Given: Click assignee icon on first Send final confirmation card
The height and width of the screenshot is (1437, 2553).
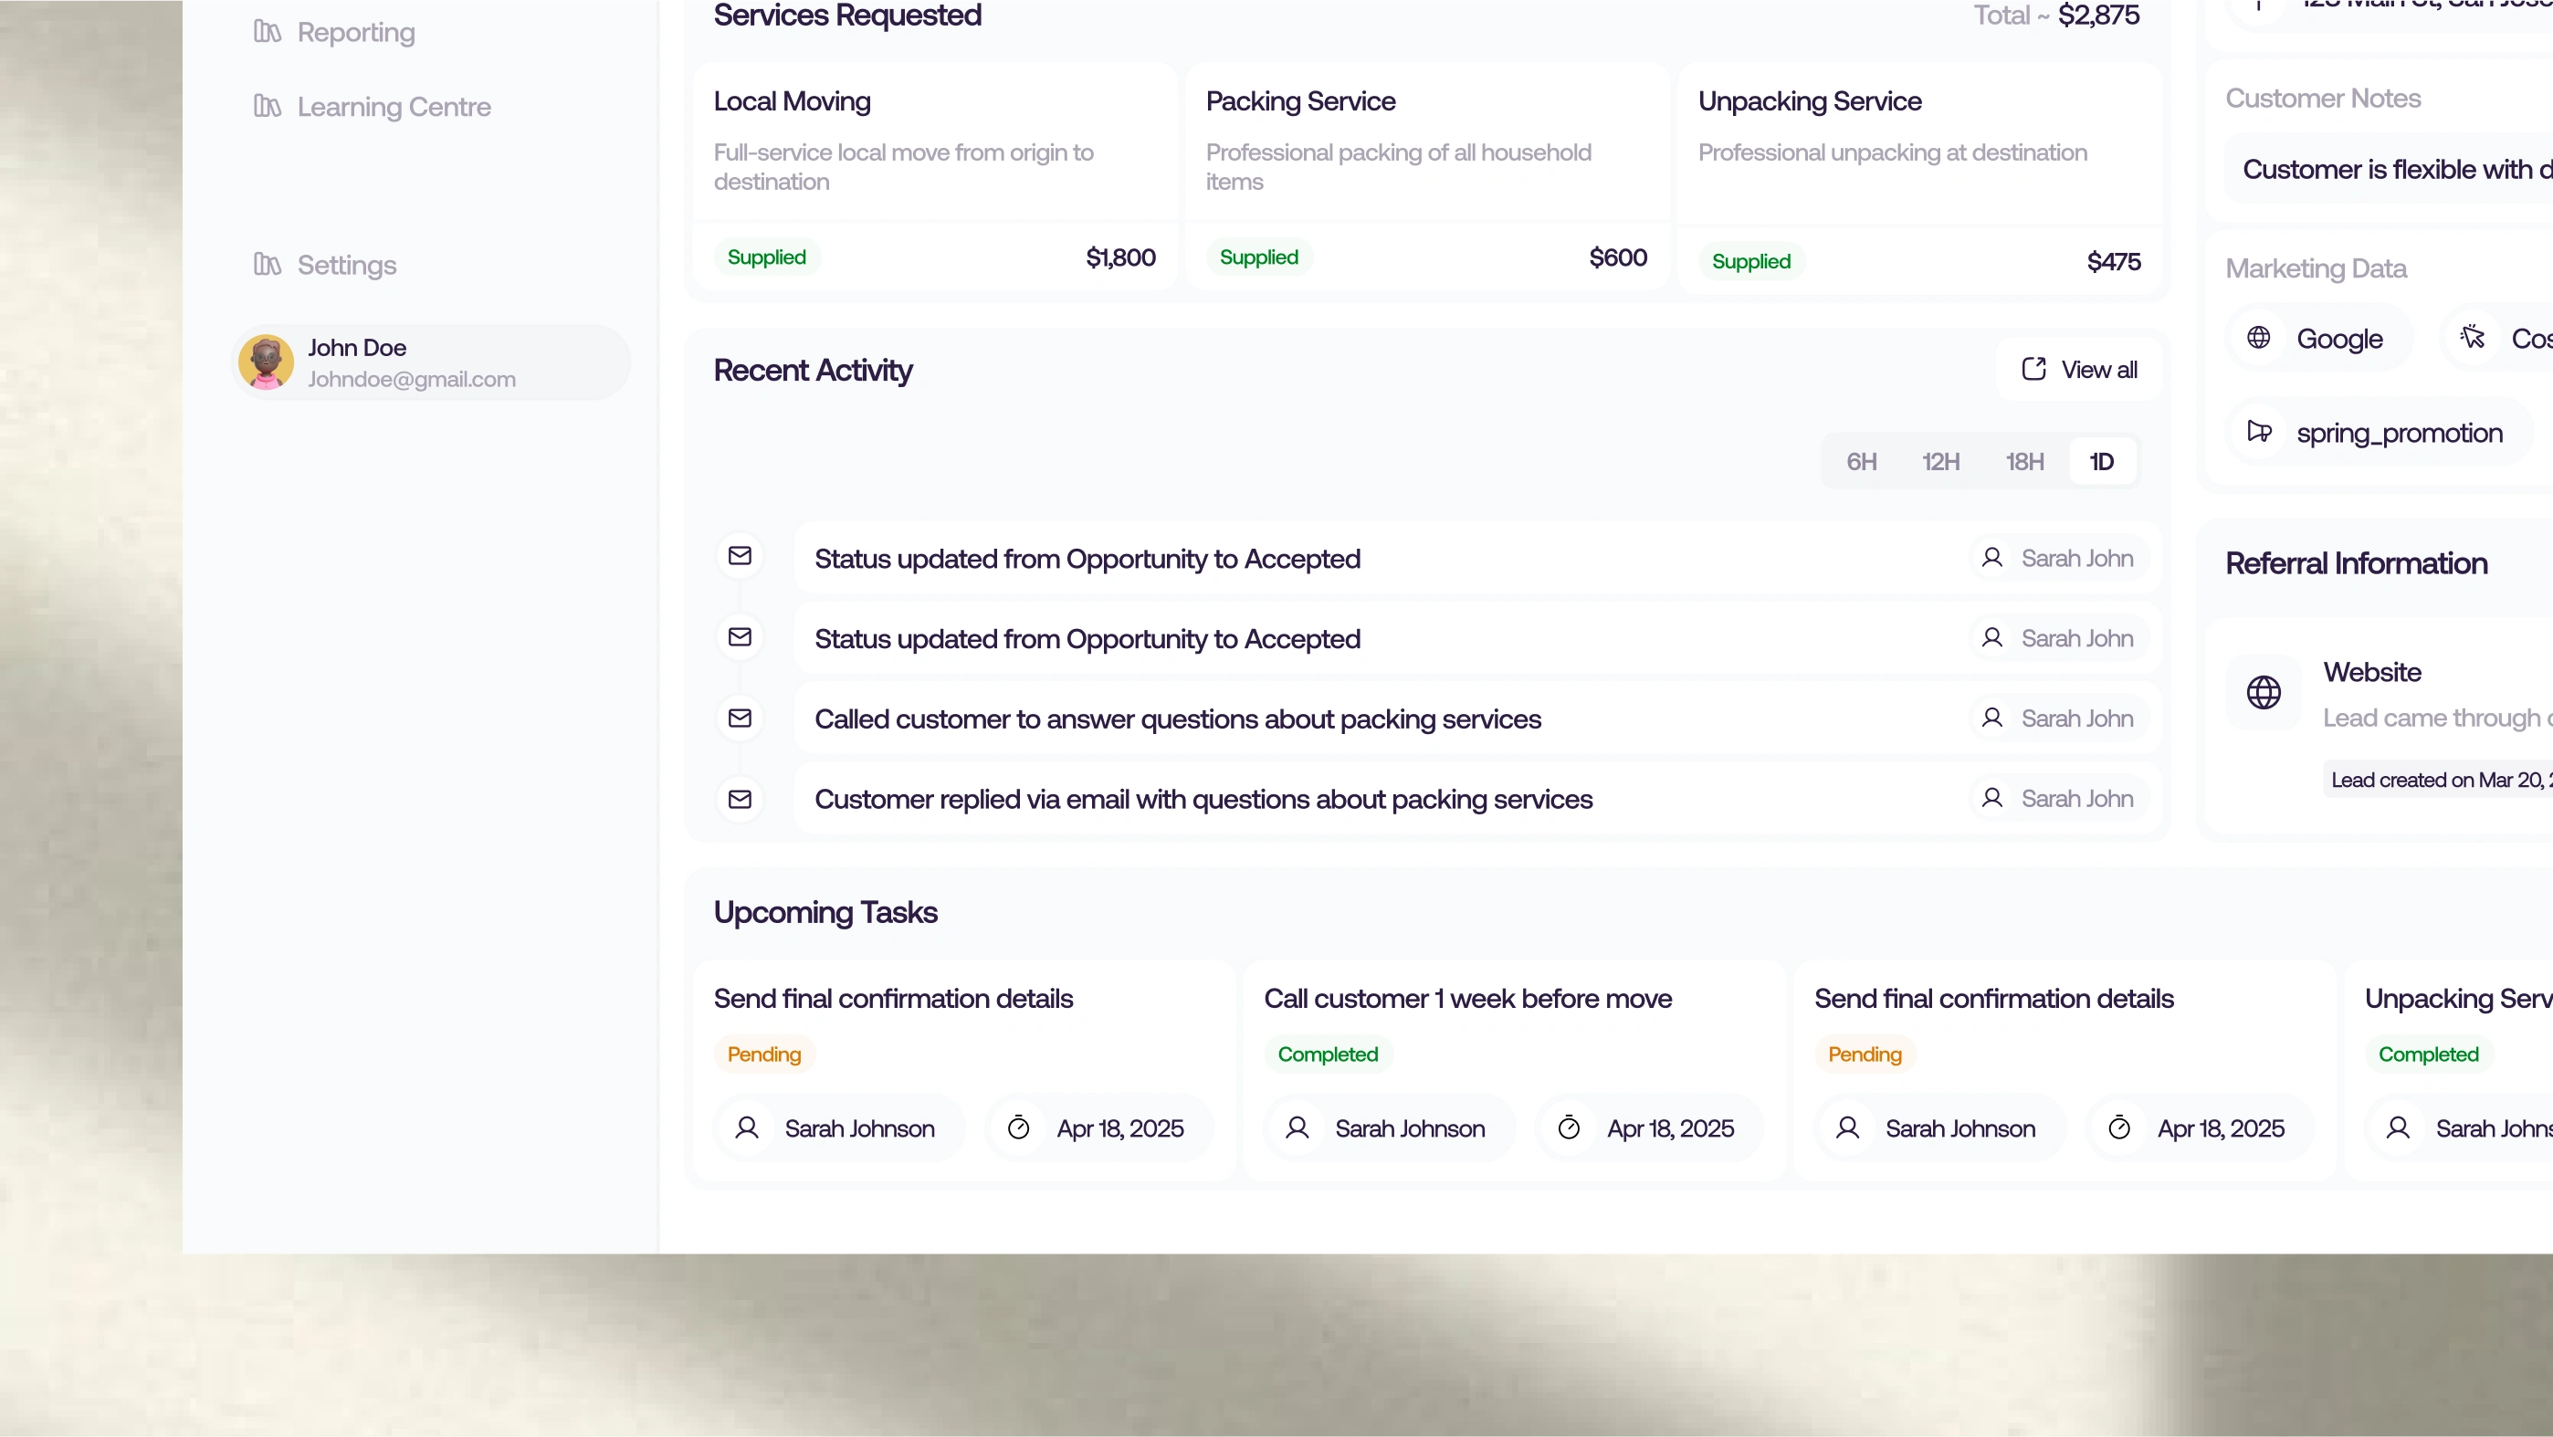Looking at the screenshot, I should [x=747, y=1128].
